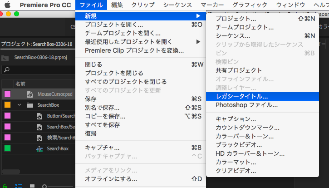Select the 検索/SearchB item
The width and height of the screenshot is (329, 188).
tap(61, 138)
